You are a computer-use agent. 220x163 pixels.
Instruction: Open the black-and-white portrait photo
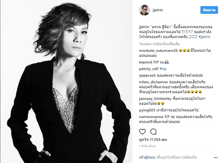(66, 82)
